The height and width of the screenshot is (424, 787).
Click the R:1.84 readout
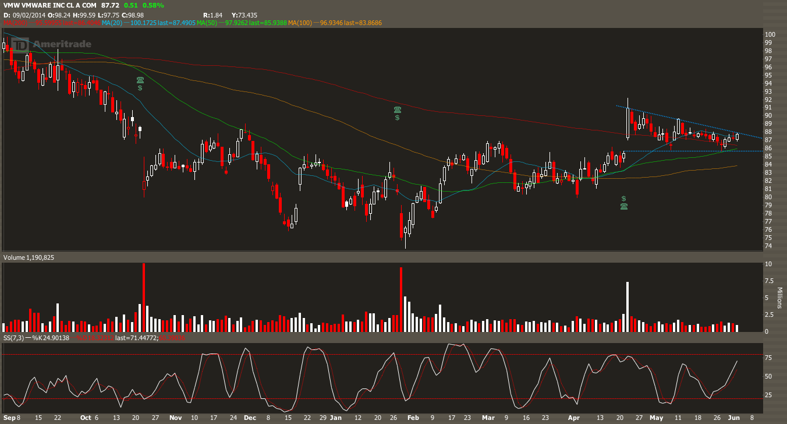tap(214, 14)
